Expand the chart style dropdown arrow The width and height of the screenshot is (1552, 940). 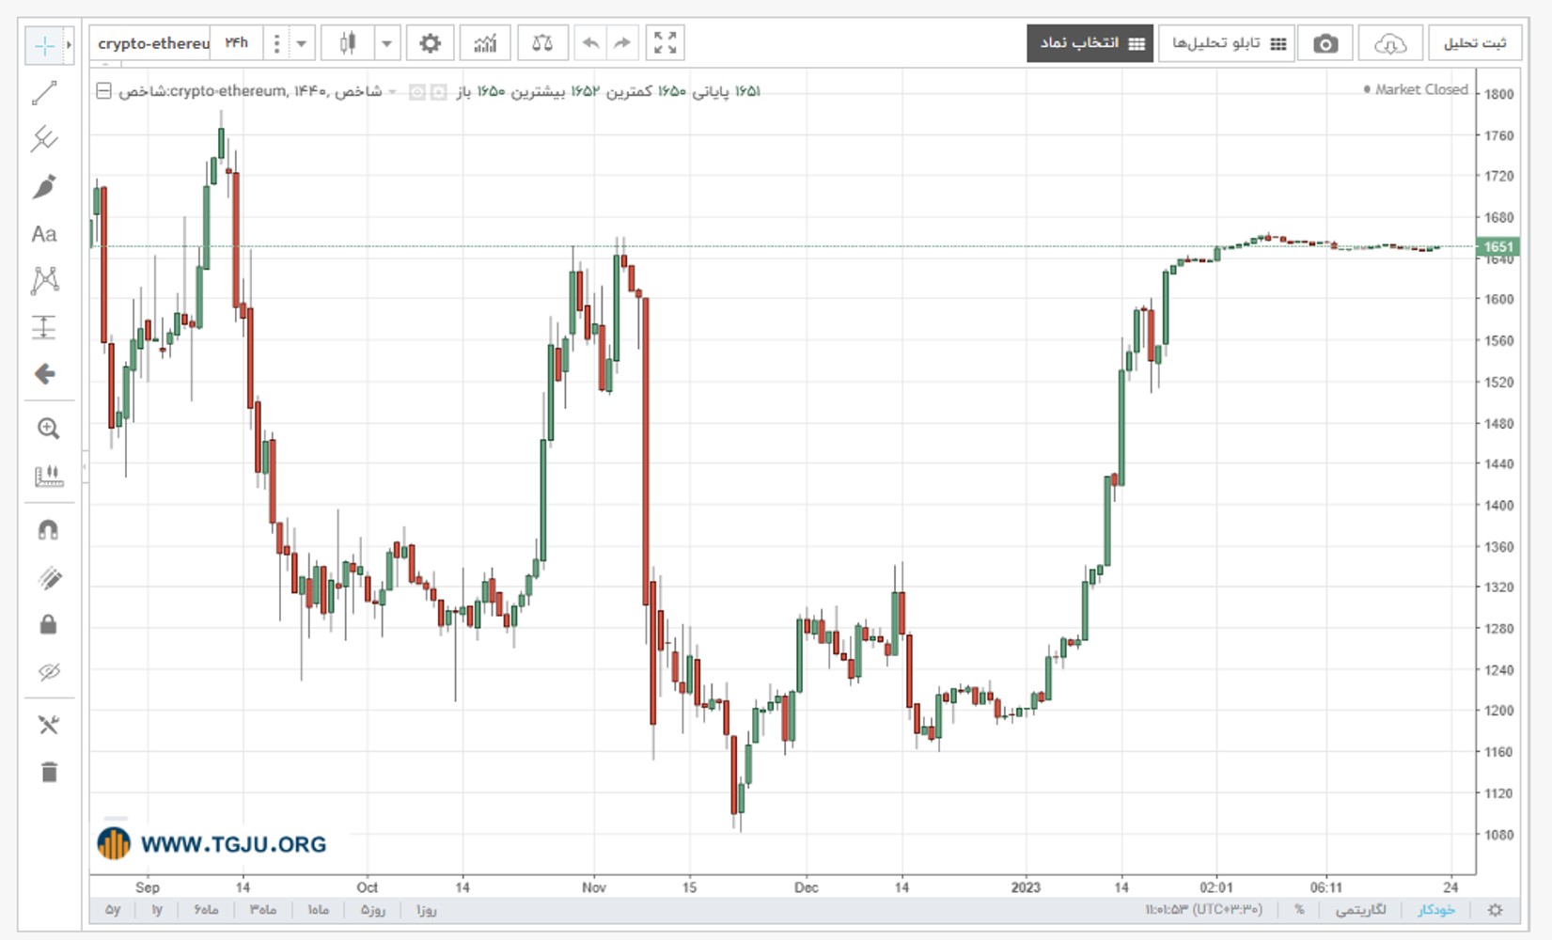tap(386, 43)
